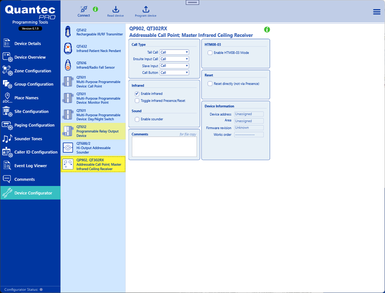Click the Place Names pin icon
385x293 pixels.
pyautogui.click(x=7, y=98)
